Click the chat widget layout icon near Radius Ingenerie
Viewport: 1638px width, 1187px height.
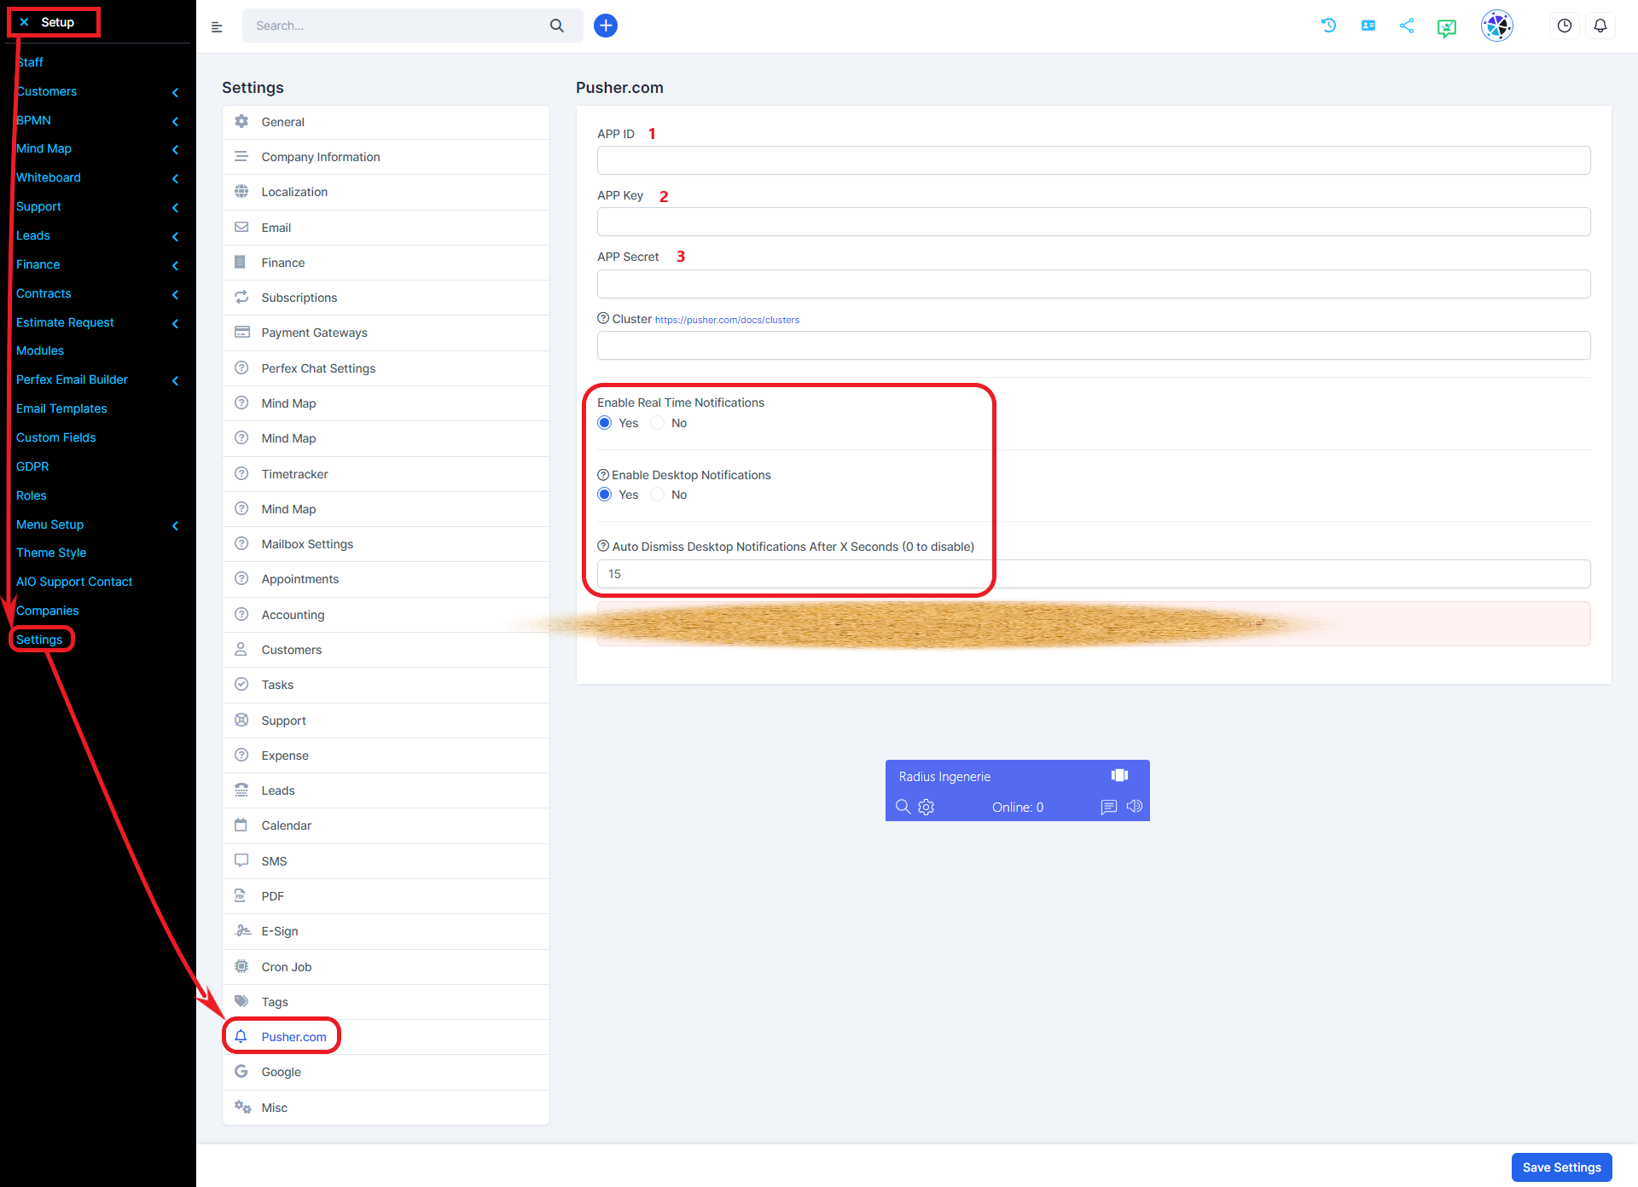tap(1120, 775)
